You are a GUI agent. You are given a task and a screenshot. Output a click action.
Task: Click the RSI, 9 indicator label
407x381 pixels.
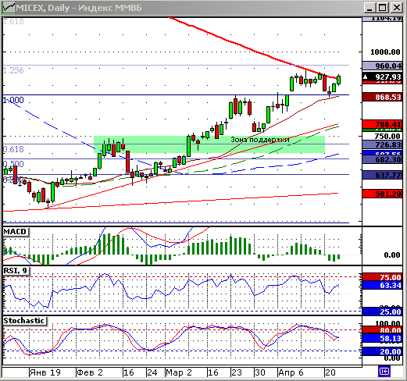click(16, 271)
